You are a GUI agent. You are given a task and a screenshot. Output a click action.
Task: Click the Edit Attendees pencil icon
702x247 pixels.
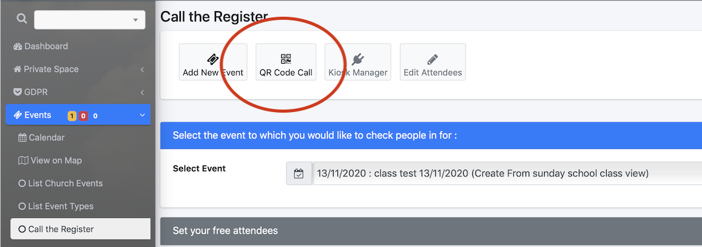(x=433, y=59)
